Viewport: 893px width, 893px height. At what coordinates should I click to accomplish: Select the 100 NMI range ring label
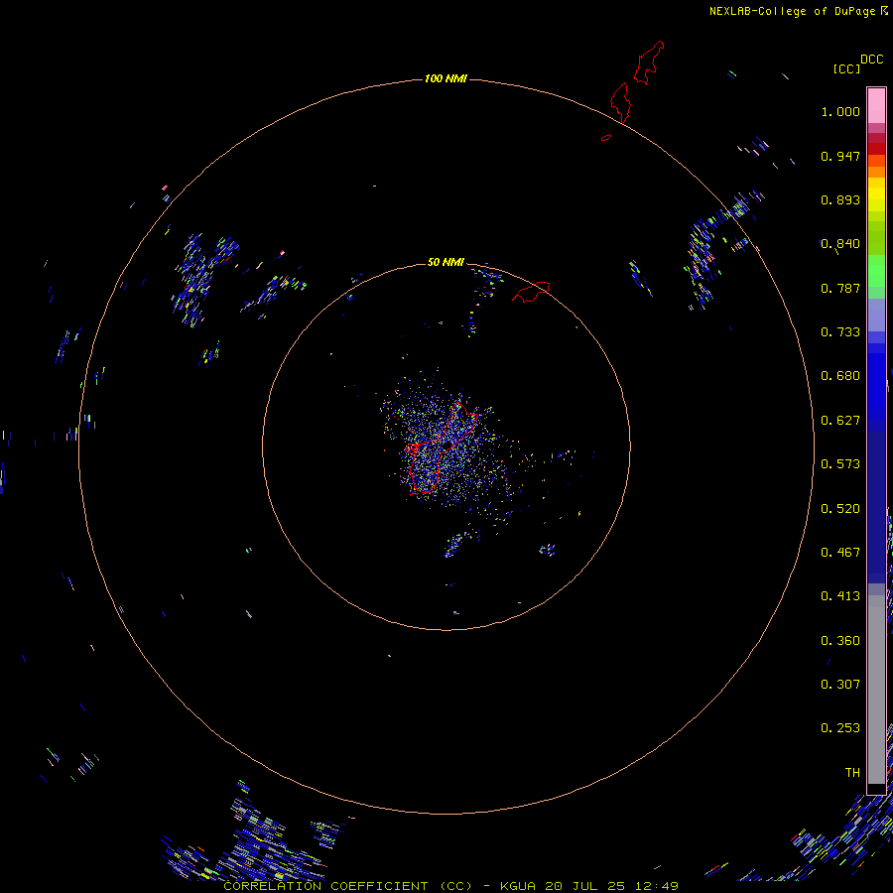(446, 78)
